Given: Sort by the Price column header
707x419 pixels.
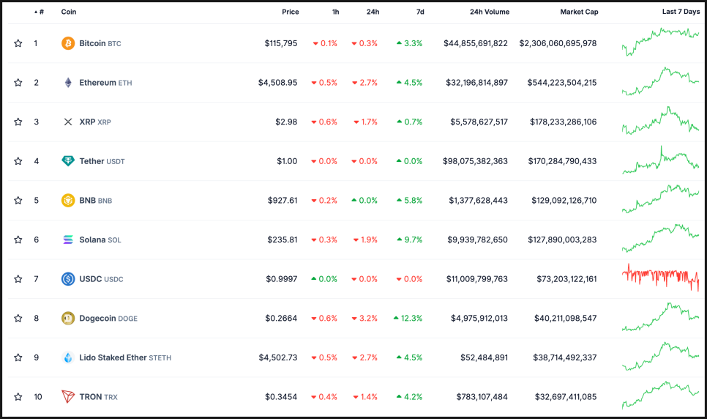Looking at the screenshot, I should (290, 12).
